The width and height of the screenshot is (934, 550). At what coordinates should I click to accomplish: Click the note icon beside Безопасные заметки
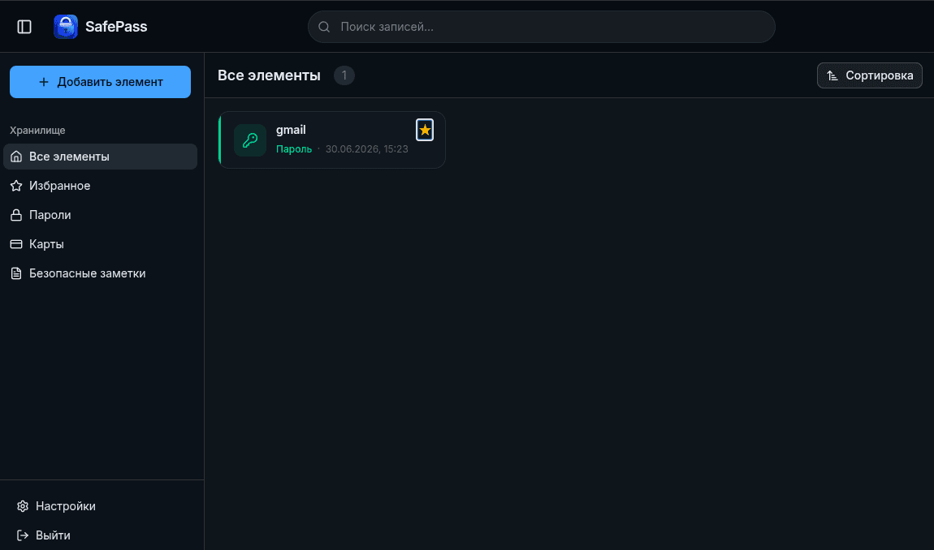[x=17, y=273]
